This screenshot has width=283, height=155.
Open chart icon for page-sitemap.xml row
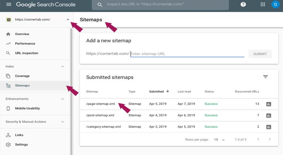point(269,104)
